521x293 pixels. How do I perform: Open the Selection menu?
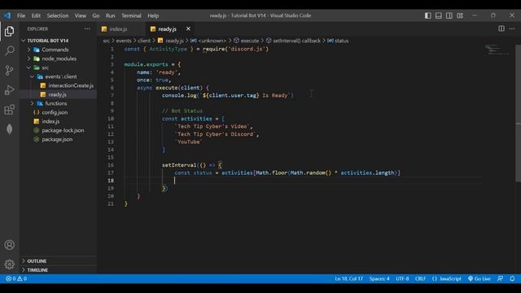pyautogui.click(x=58, y=15)
